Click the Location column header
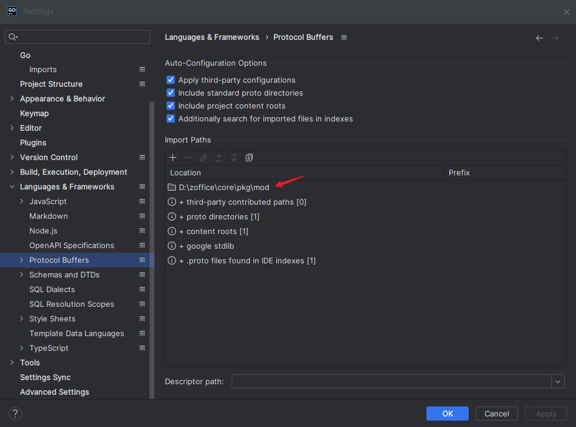Screen dimensions: 576x427 coord(185,173)
